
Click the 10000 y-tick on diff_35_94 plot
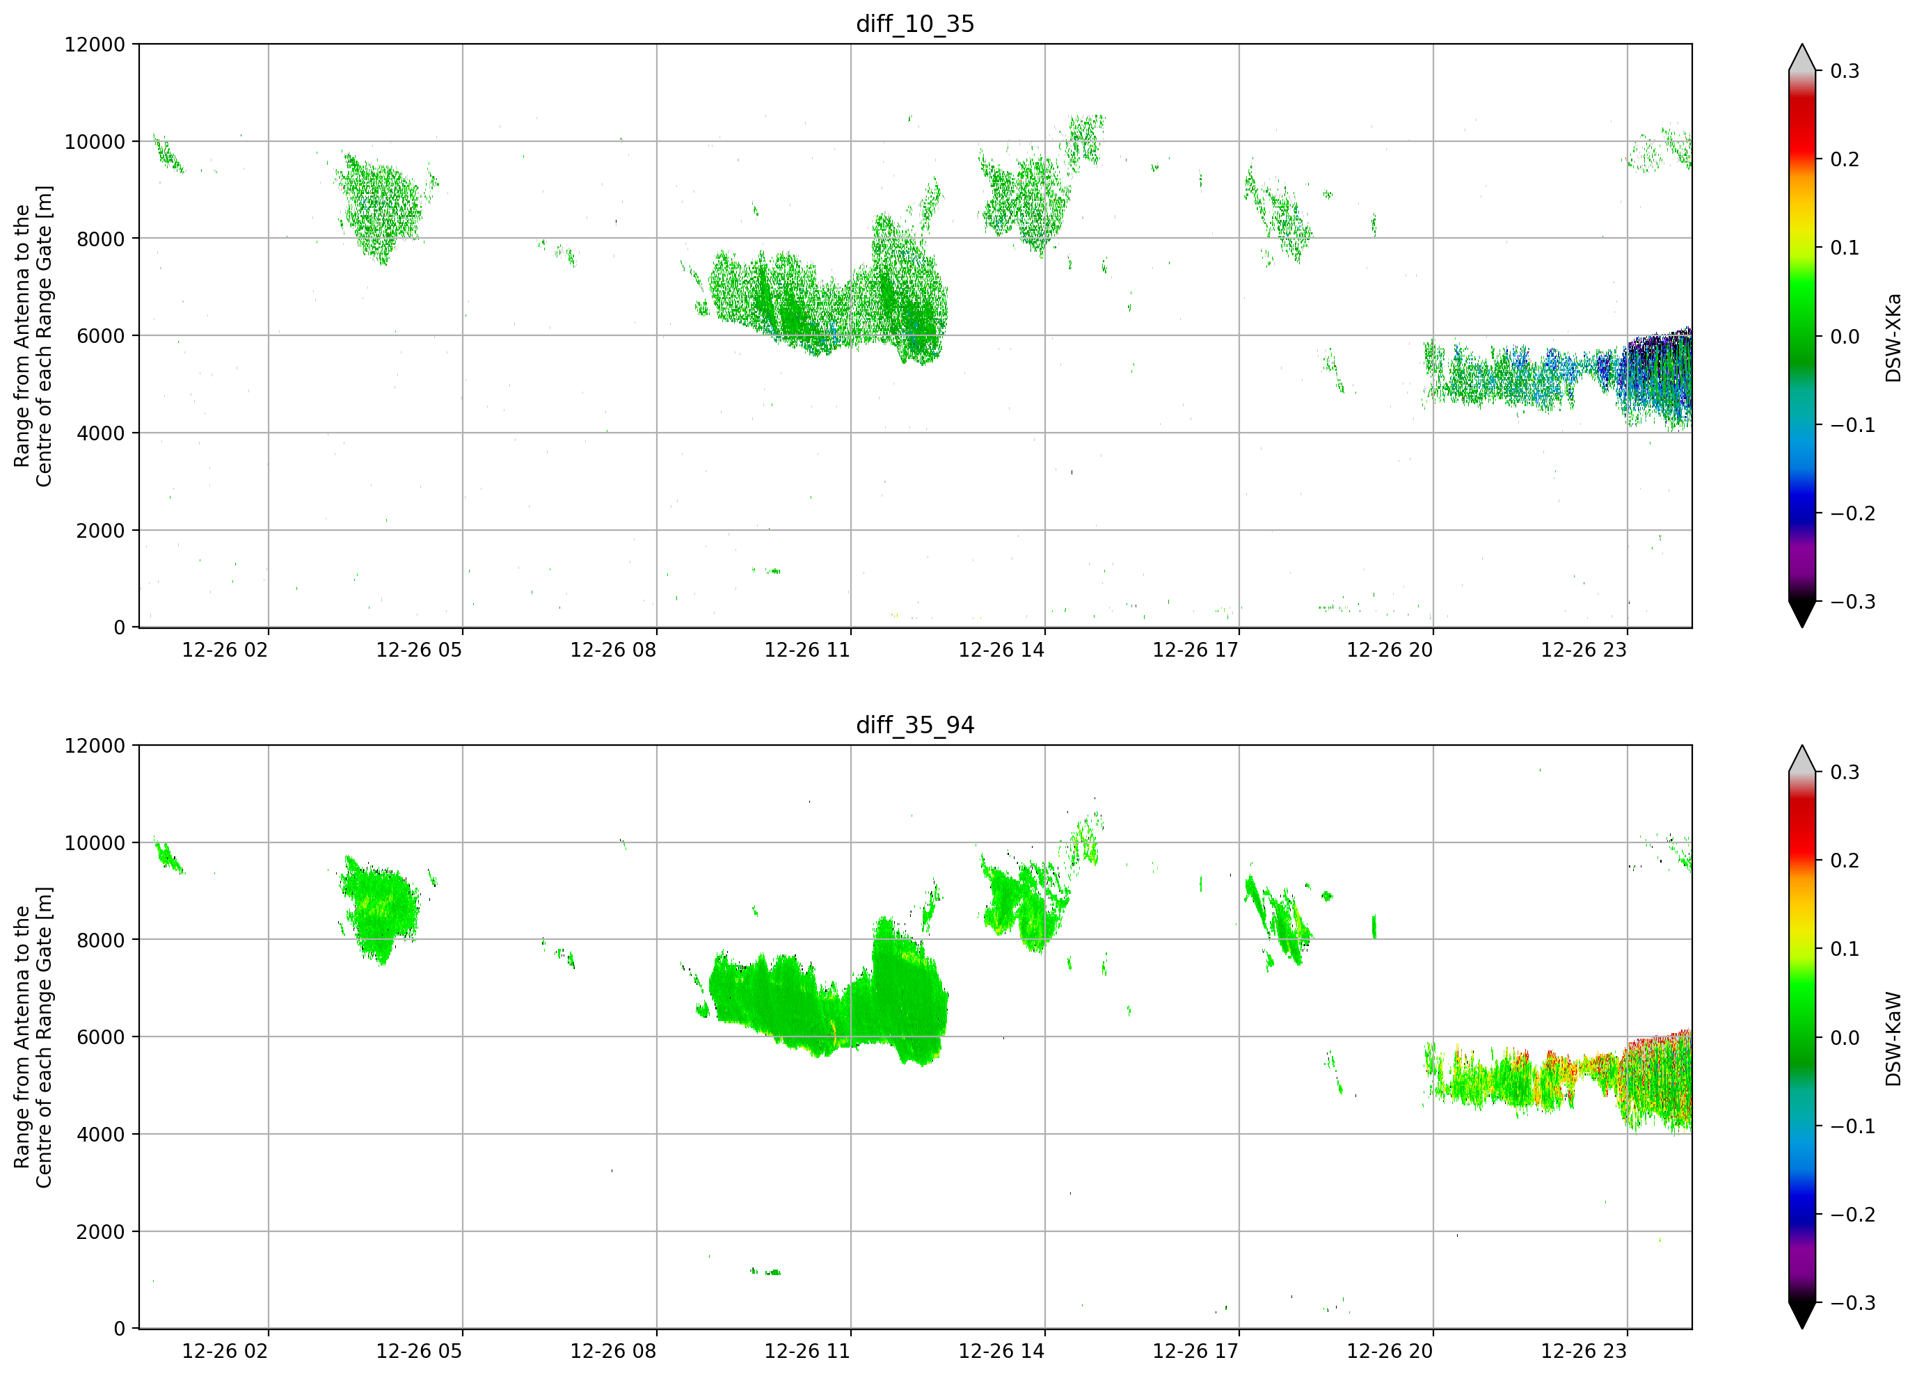tap(95, 842)
